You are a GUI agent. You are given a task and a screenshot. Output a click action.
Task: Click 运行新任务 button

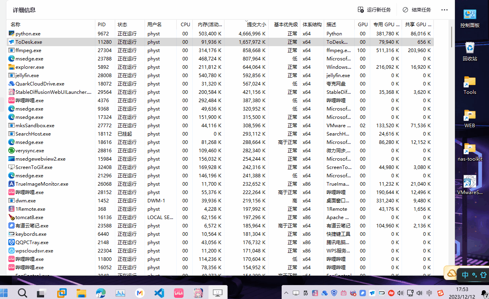tap(374, 10)
